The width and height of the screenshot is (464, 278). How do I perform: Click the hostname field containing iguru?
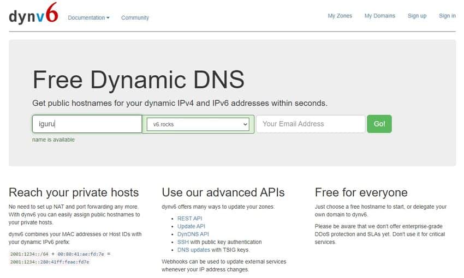(87, 124)
